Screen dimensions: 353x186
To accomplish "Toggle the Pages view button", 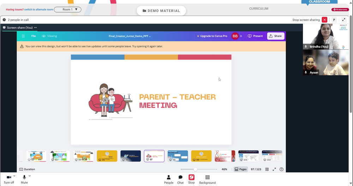I will 241,169.
